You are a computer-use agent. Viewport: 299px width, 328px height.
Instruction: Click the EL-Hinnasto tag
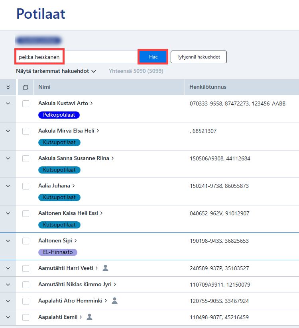coord(58,252)
